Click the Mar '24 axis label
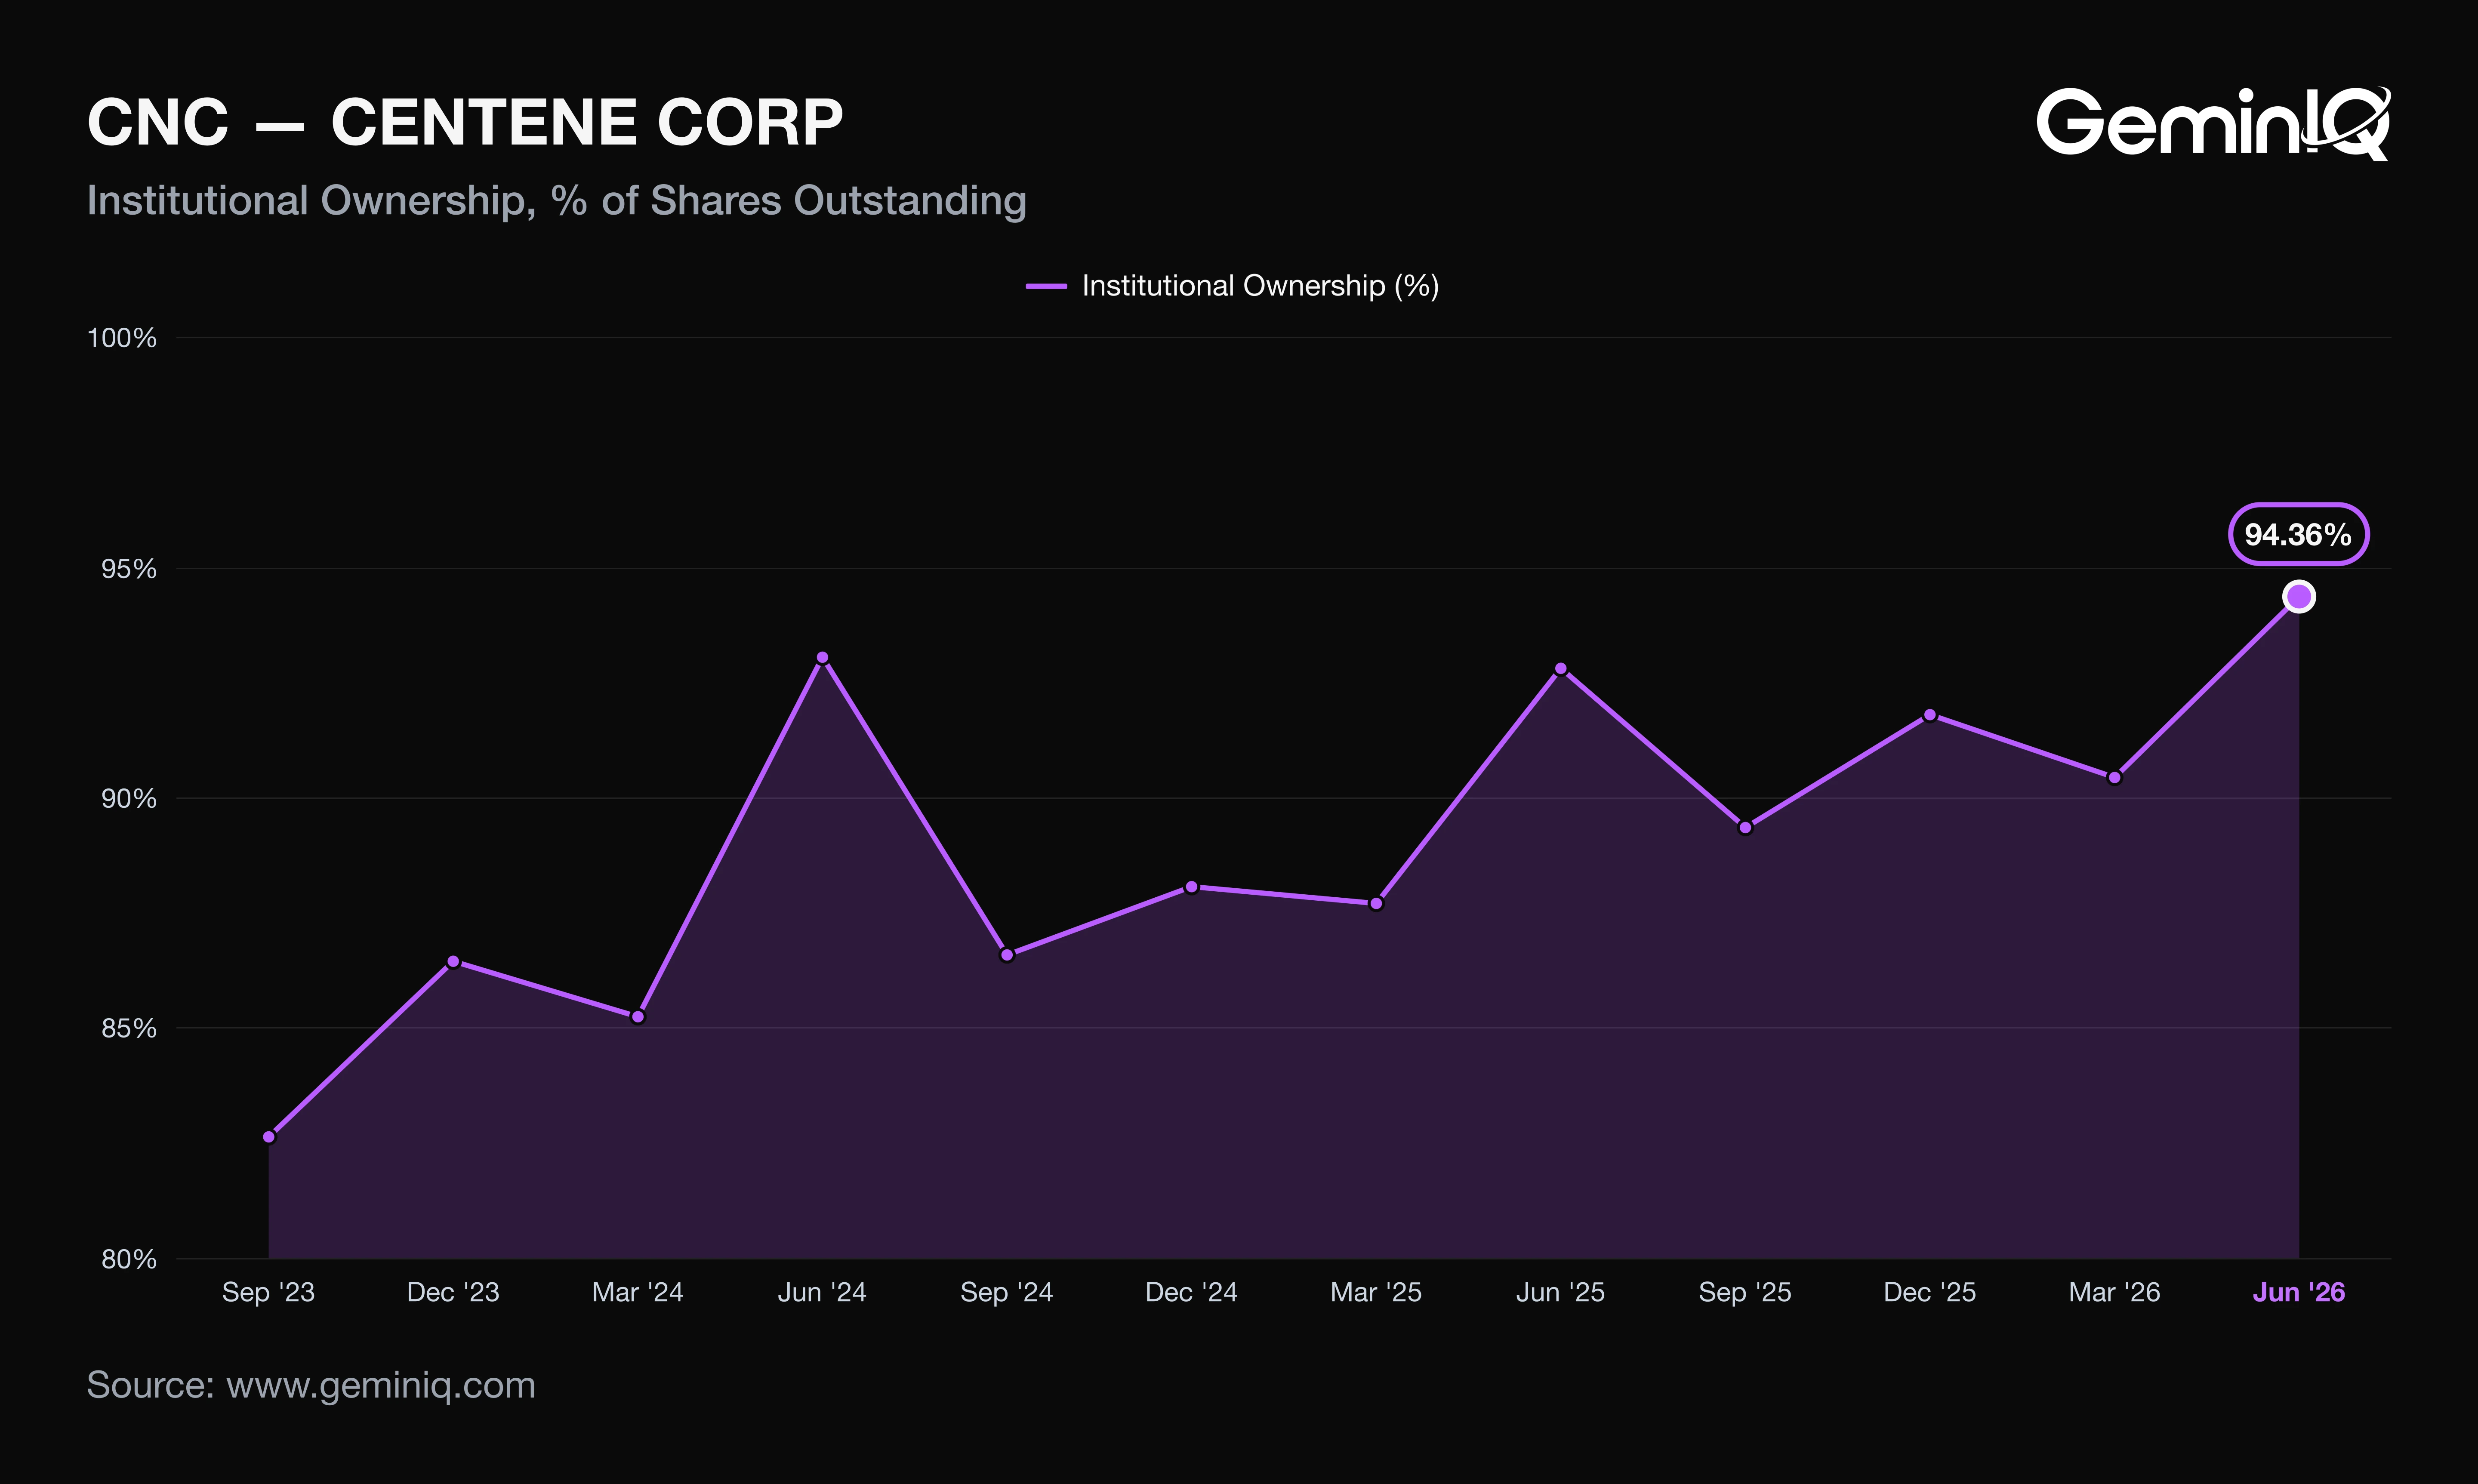2478x1484 pixels. pyautogui.click(x=638, y=1293)
